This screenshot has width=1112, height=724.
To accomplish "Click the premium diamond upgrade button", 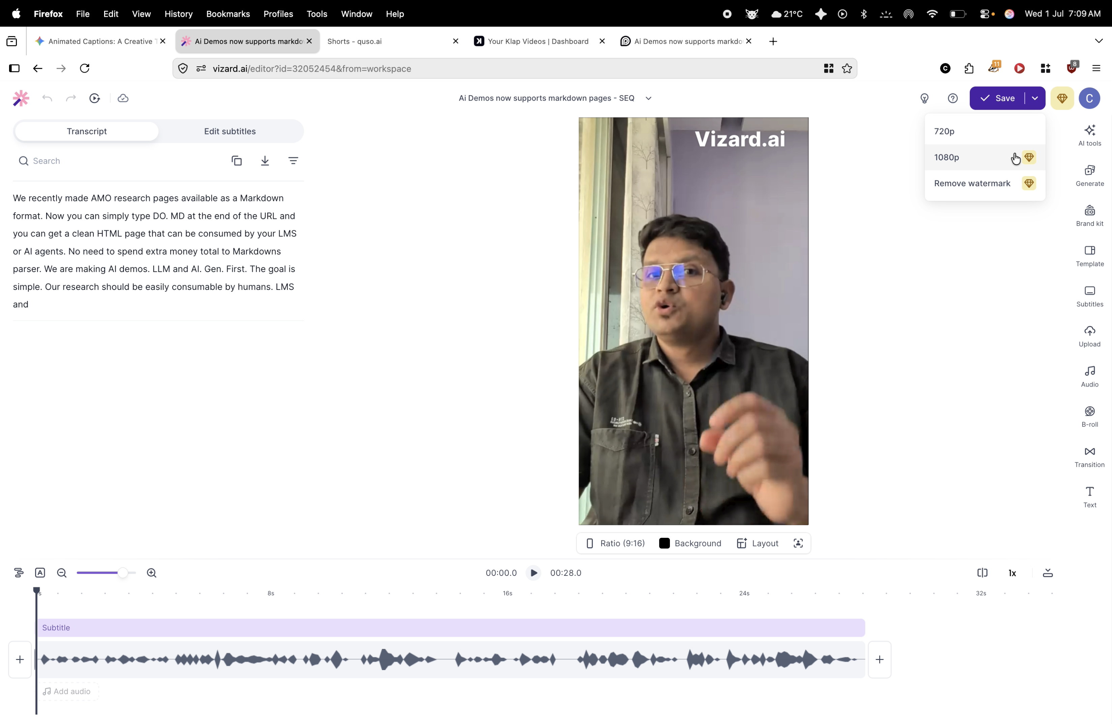I will [1062, 98].
